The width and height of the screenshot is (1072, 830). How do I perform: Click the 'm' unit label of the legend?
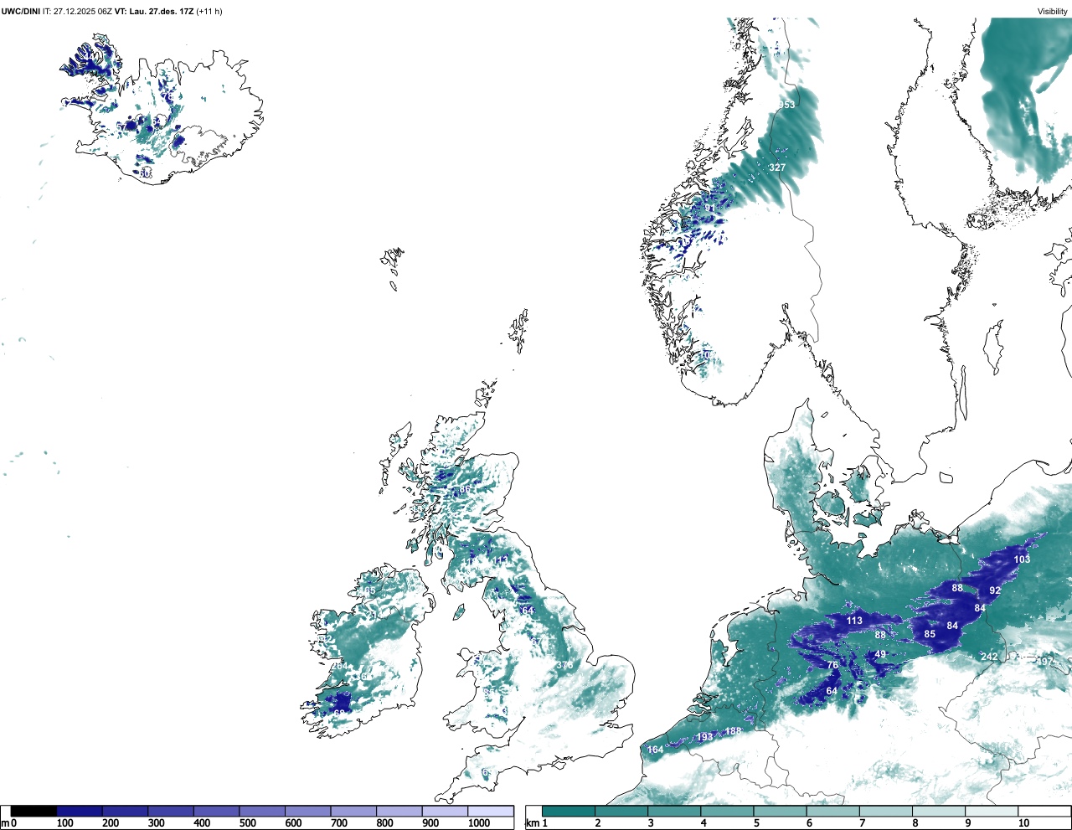5,823
